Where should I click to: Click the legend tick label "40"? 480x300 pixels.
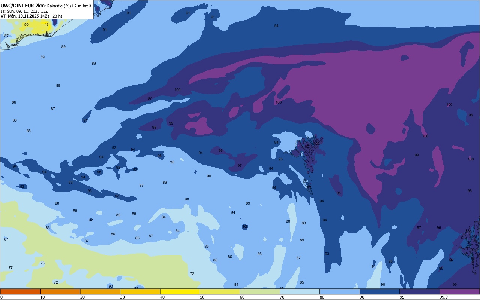pos(162,297)
